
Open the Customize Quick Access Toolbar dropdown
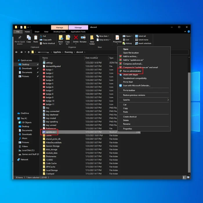coord(28,27)
